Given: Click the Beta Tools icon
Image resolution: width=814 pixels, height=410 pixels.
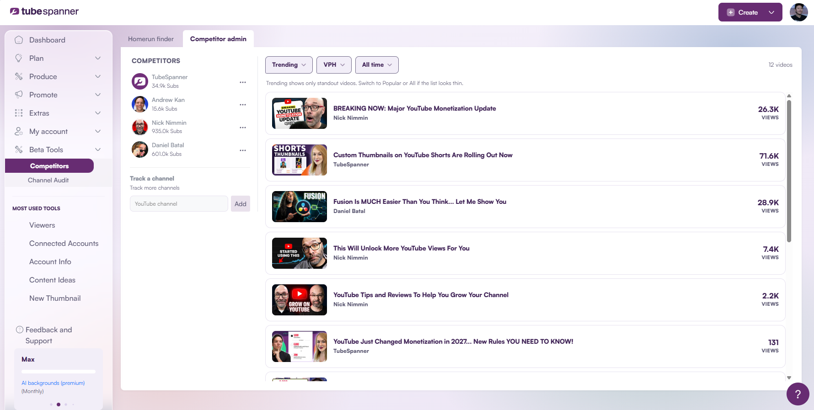Looking at the screenshot, I should (19, 149).
